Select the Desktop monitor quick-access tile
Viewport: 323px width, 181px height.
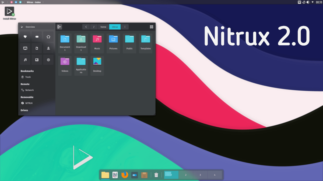tap(25, 48)
